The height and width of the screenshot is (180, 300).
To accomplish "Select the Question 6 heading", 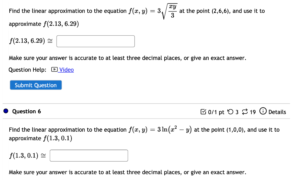I will click(x=26, y=112).
